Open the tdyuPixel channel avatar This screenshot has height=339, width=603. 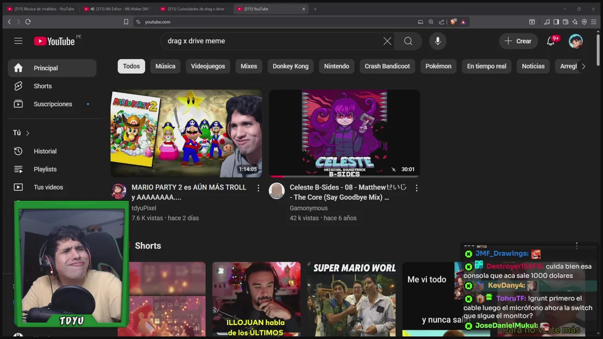click(119, 191)
